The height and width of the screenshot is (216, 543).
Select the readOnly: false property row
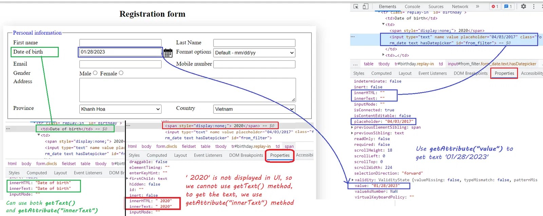(372, 139)
